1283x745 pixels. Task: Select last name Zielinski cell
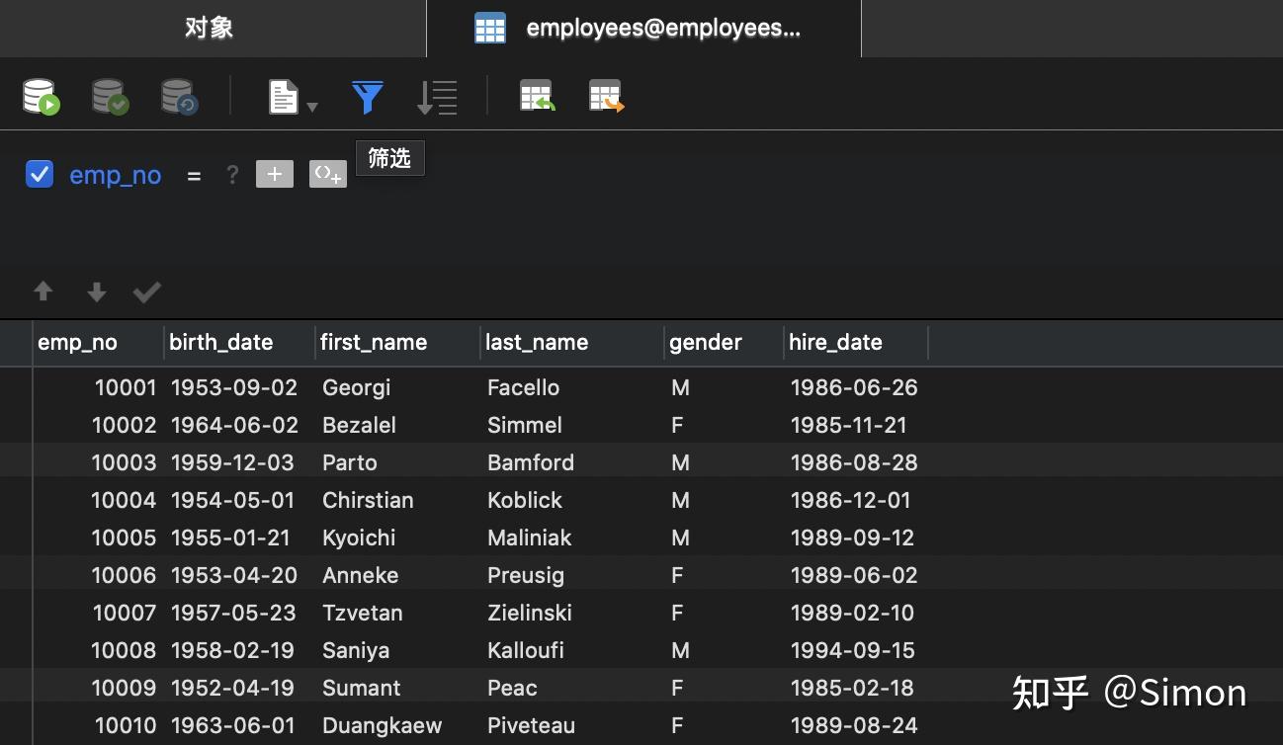coord(572,613)
